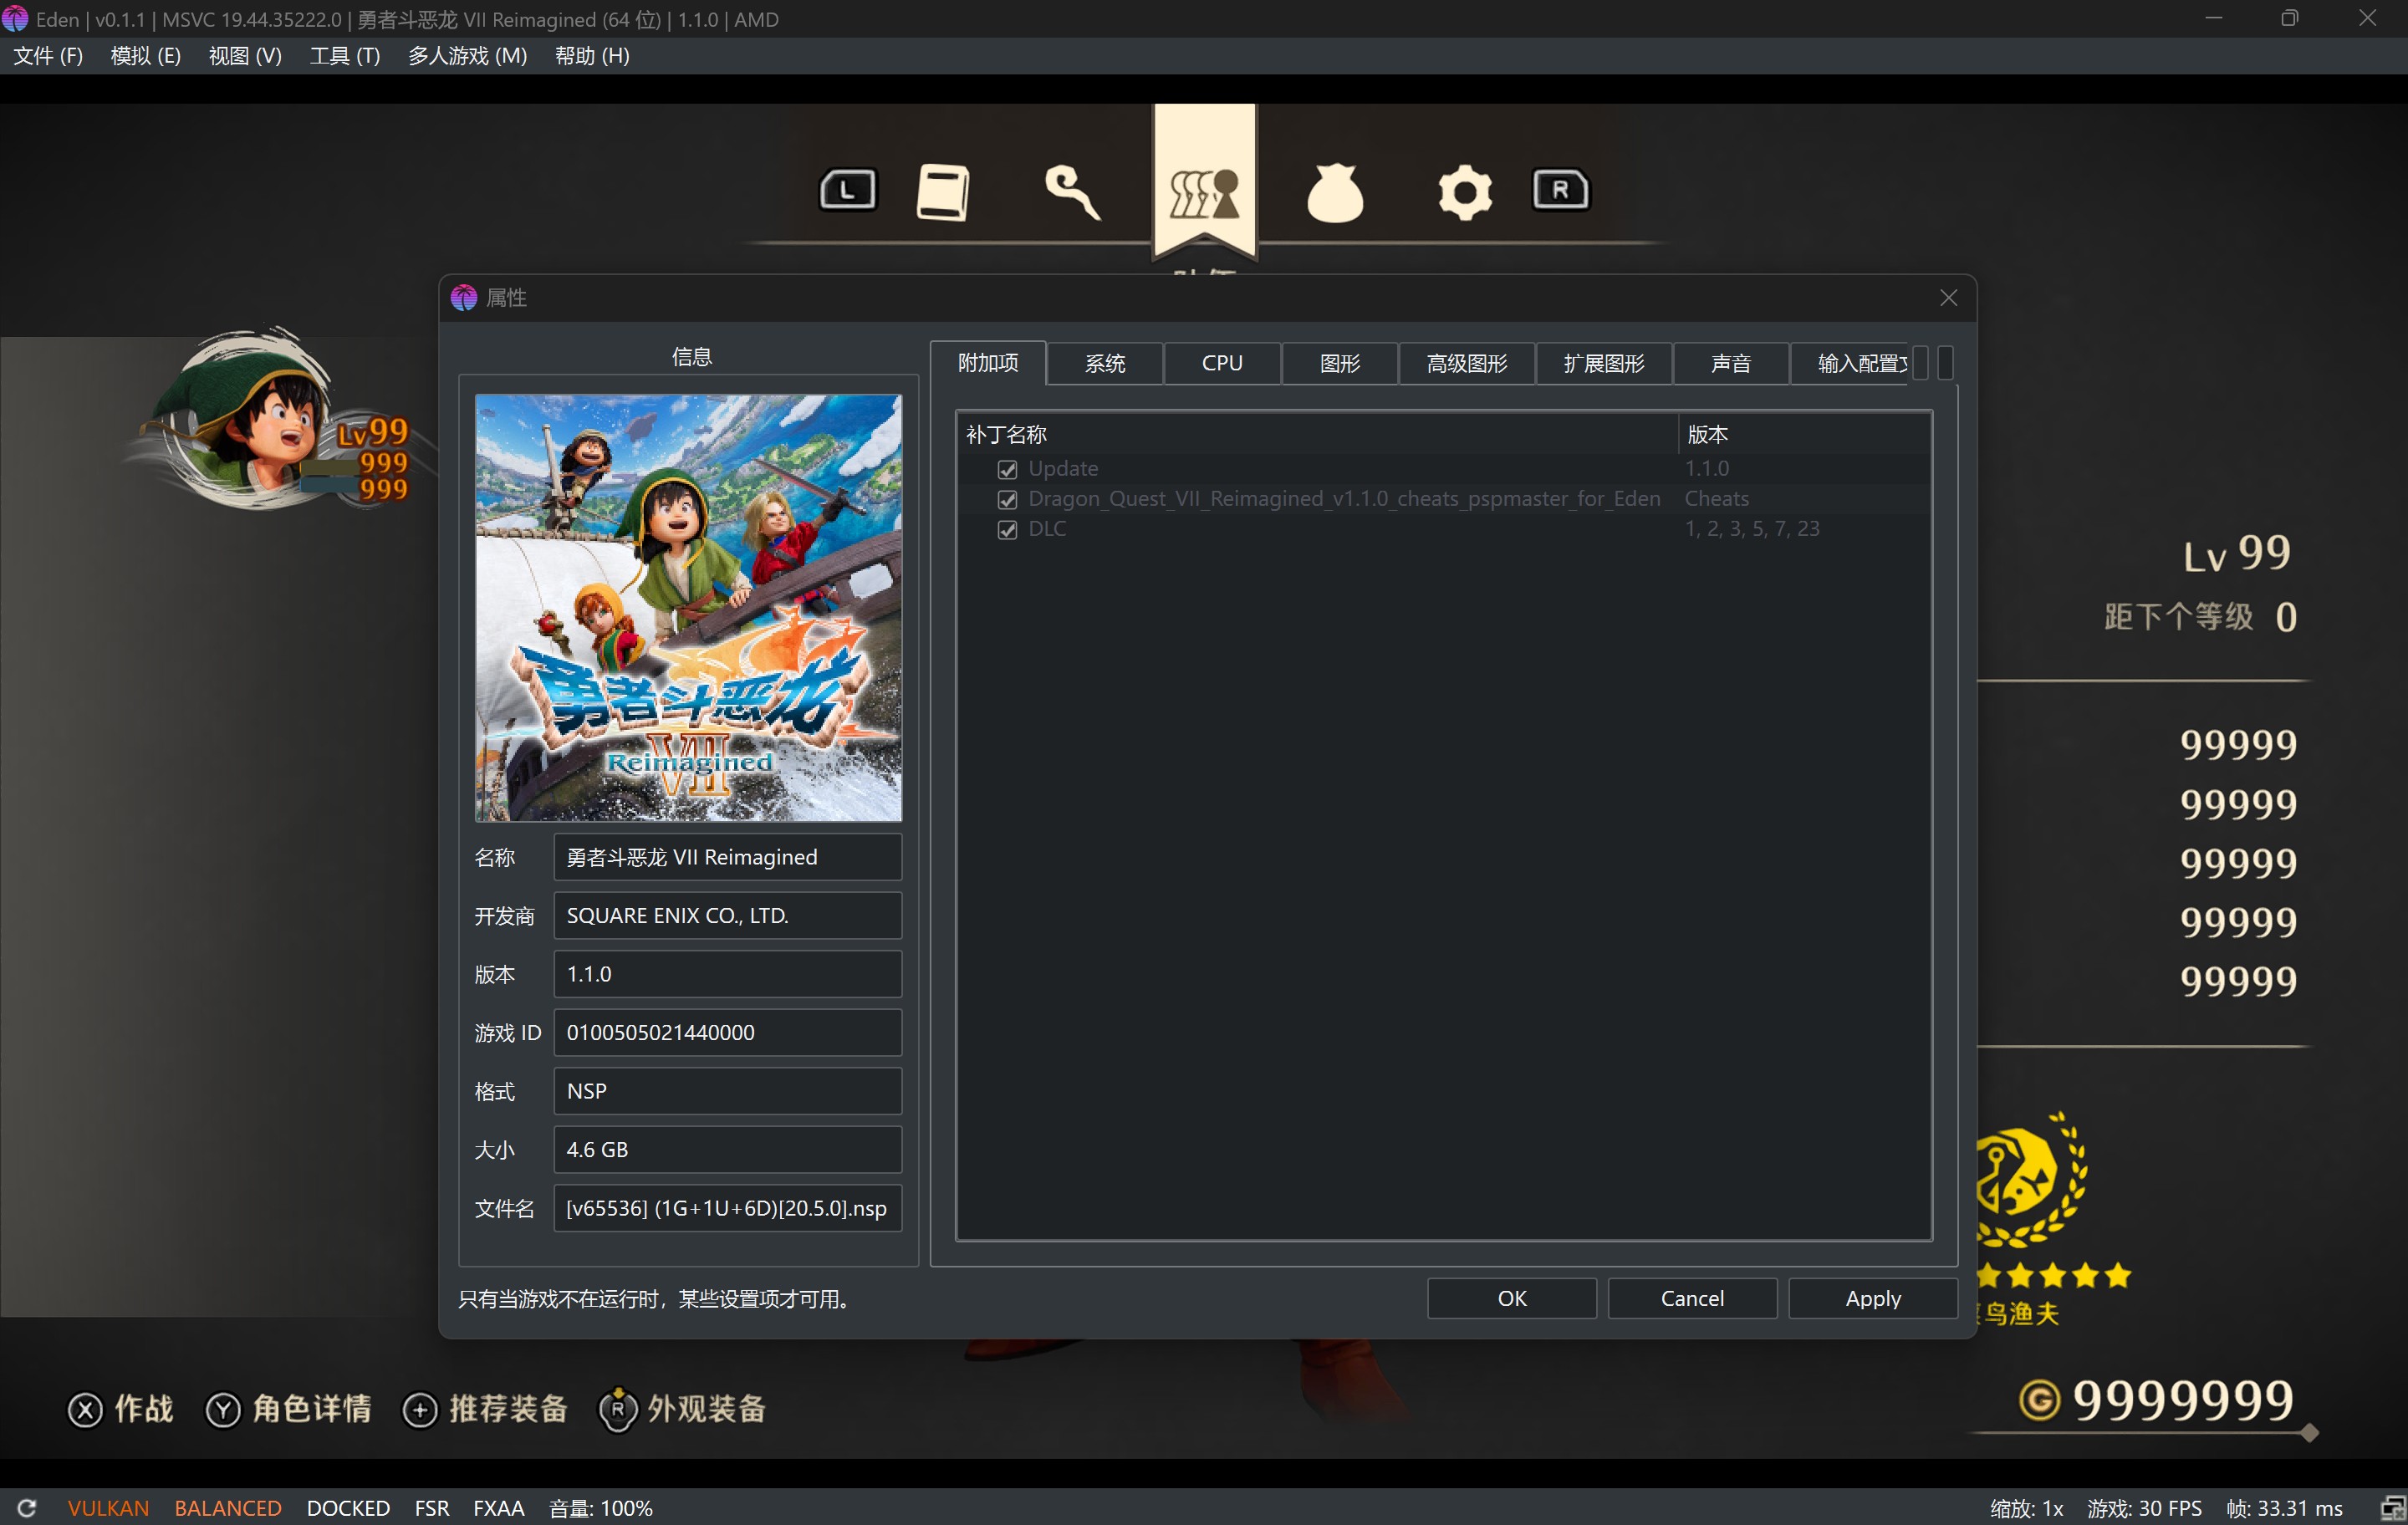The height and width of the screenshot is (1525, 2408).
Task: Click the "帧: 33.31 ms" status bar entry
Action: 2284,1507
